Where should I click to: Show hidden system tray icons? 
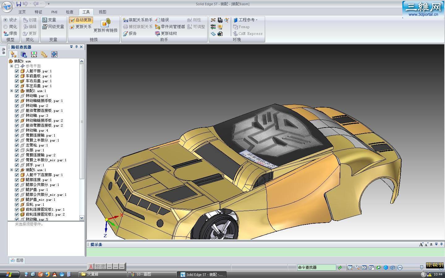click(423, 274)
